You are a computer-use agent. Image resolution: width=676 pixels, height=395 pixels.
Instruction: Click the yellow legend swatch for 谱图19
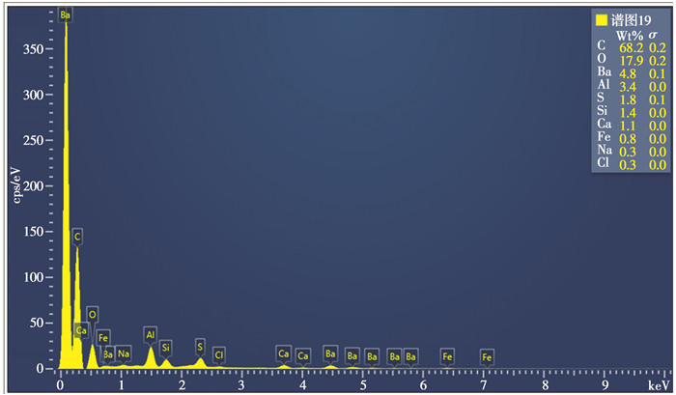[x=602, y=19]
